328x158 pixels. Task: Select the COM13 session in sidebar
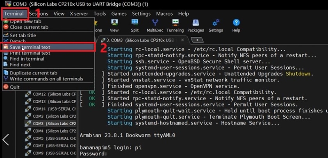point(50,102)
